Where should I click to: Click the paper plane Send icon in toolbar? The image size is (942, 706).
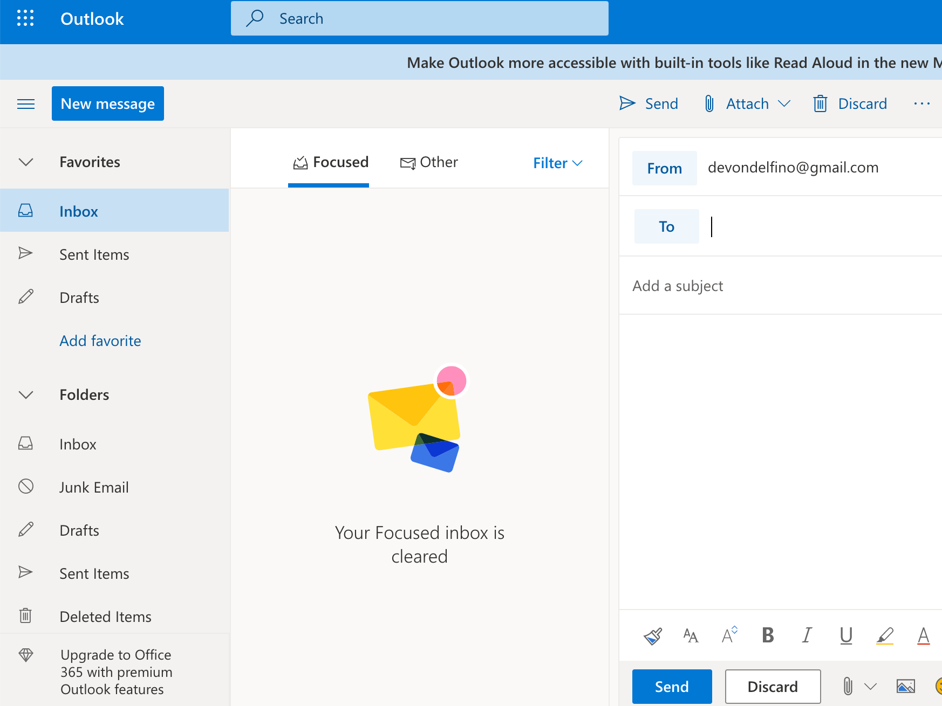(x=627, y=103)
